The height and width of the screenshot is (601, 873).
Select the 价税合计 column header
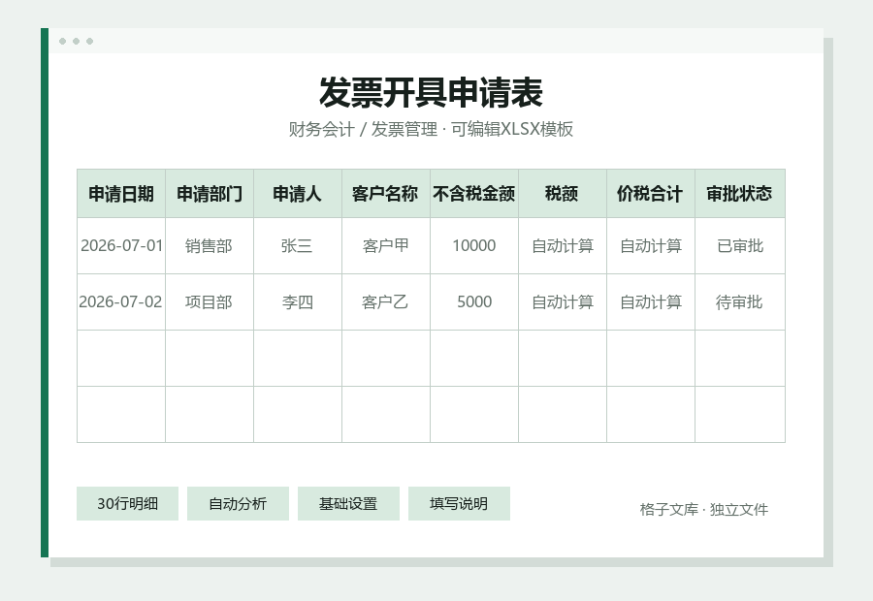651,194
